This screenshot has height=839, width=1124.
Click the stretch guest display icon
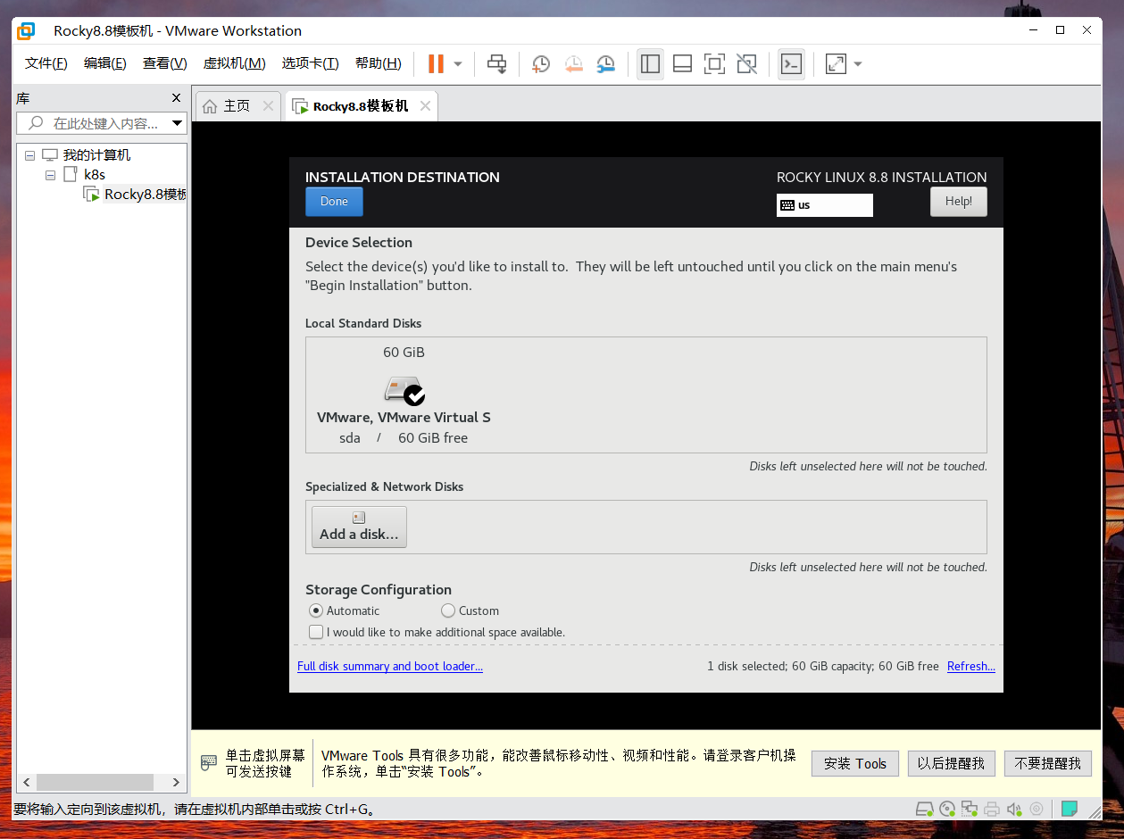[836, 63]
